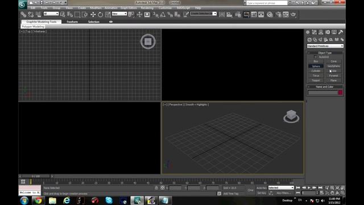364x205 pixels.
Task: Click the Bind to Space Warp tool
Action: point(38,14)
